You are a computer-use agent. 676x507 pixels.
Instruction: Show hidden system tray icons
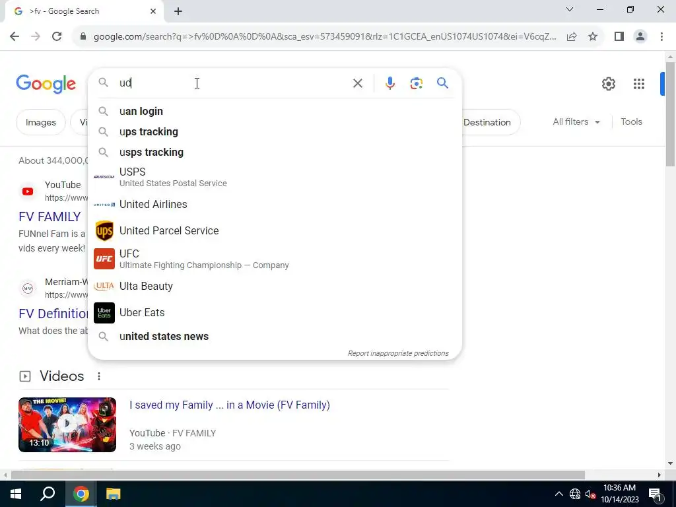(x=558, y=494)
